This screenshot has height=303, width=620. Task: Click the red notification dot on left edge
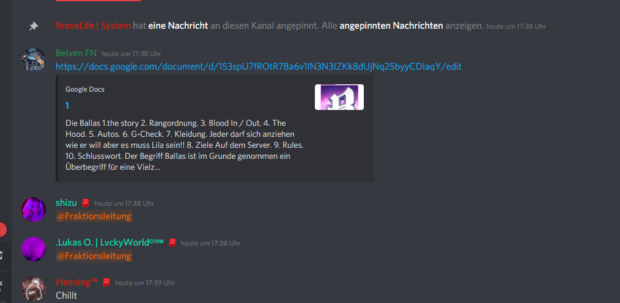3,230
